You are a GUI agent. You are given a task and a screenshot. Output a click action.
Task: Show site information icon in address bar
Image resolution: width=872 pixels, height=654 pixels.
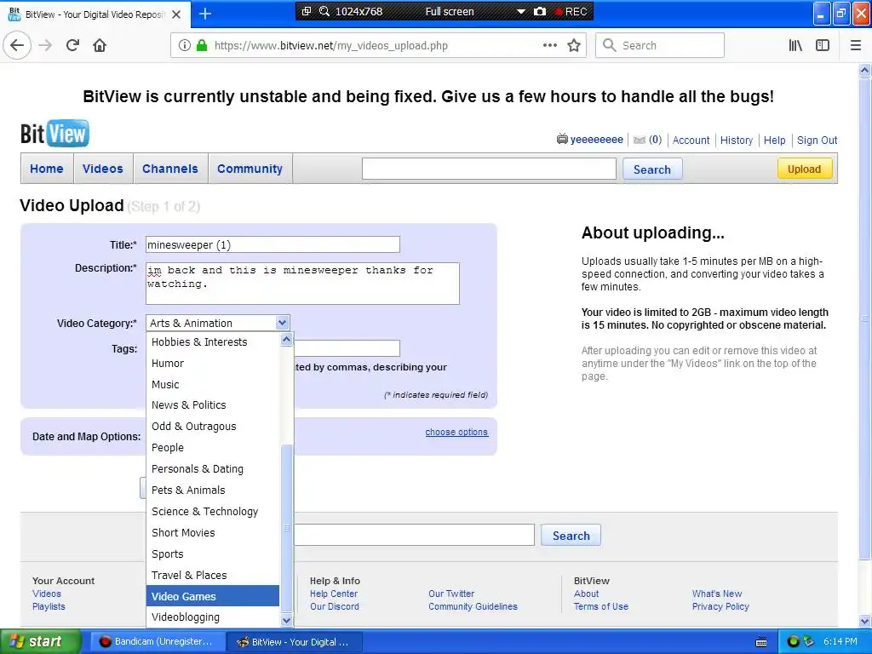click(185, 46)
